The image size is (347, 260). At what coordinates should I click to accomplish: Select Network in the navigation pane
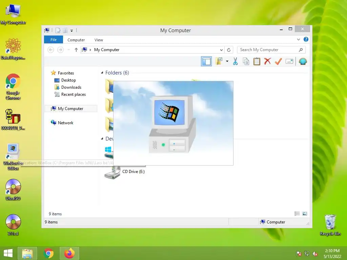65,123
